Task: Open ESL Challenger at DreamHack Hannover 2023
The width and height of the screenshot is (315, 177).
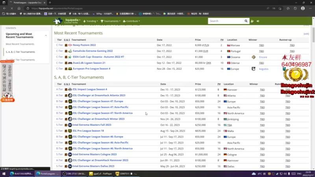Action: click(100, 160)
